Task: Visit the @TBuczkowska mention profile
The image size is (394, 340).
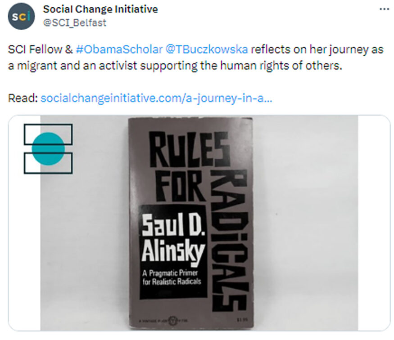Action: 208,49
